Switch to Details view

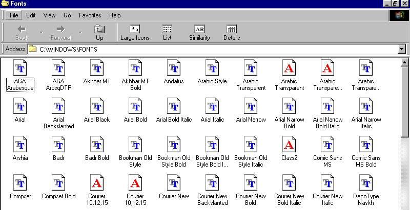[x=232, y=32]
